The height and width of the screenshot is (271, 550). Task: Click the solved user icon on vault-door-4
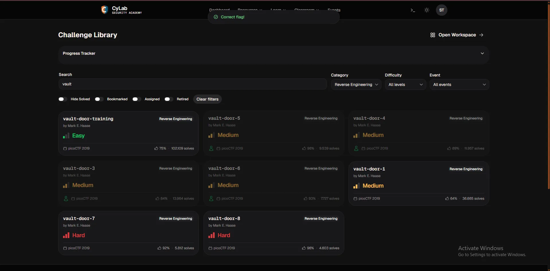click(x=356, y=148)
